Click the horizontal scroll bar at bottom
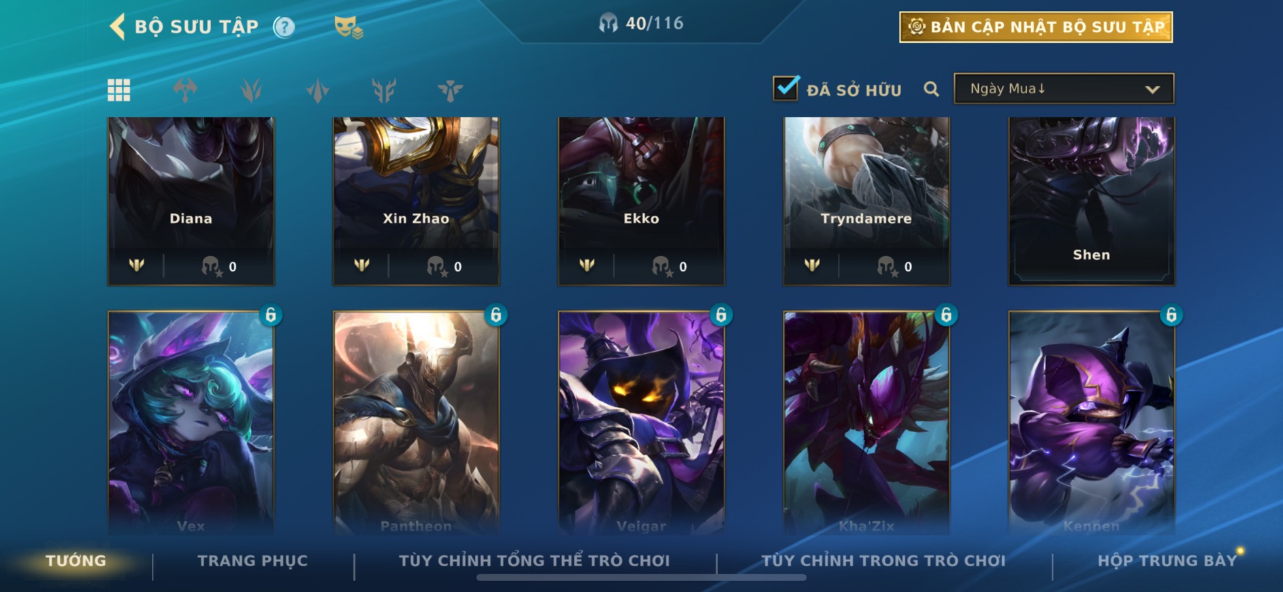This screenshot has height=592, width=1283. (x=641, y=578)
